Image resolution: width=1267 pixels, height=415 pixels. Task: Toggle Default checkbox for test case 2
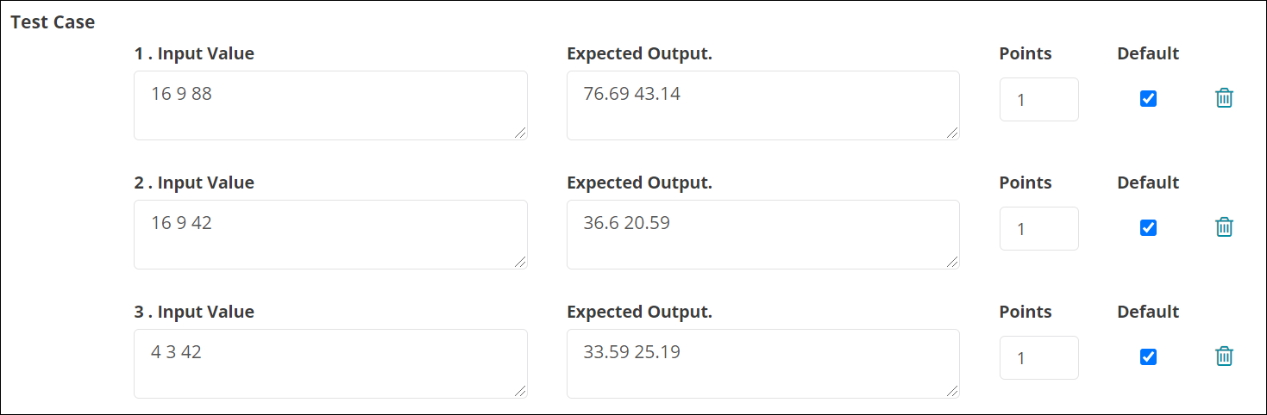[1148, 228]
